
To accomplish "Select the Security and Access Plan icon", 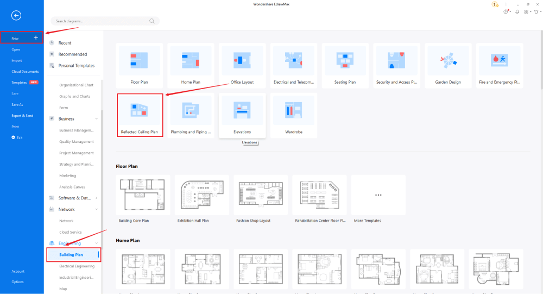I will pos(396,60).
